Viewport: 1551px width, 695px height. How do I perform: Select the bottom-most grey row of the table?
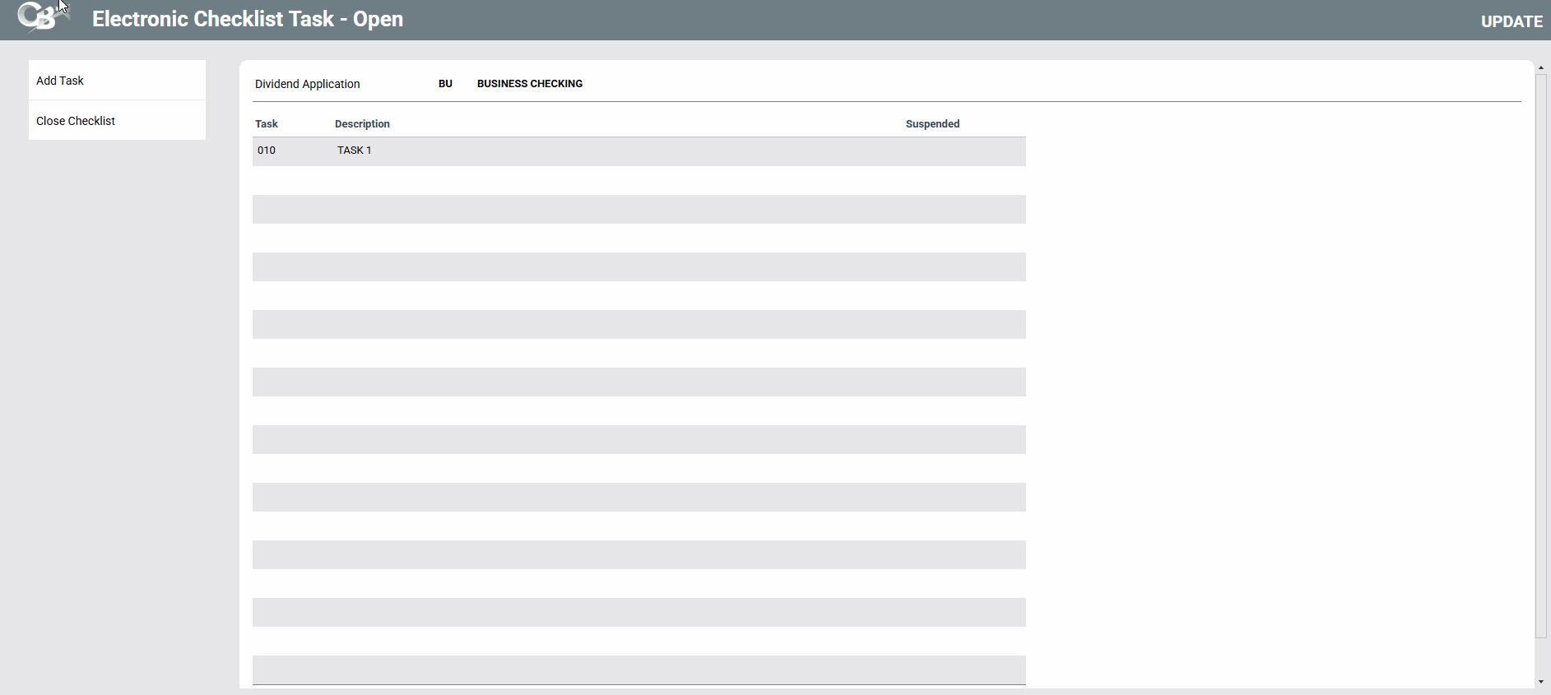tap(639, 670)
